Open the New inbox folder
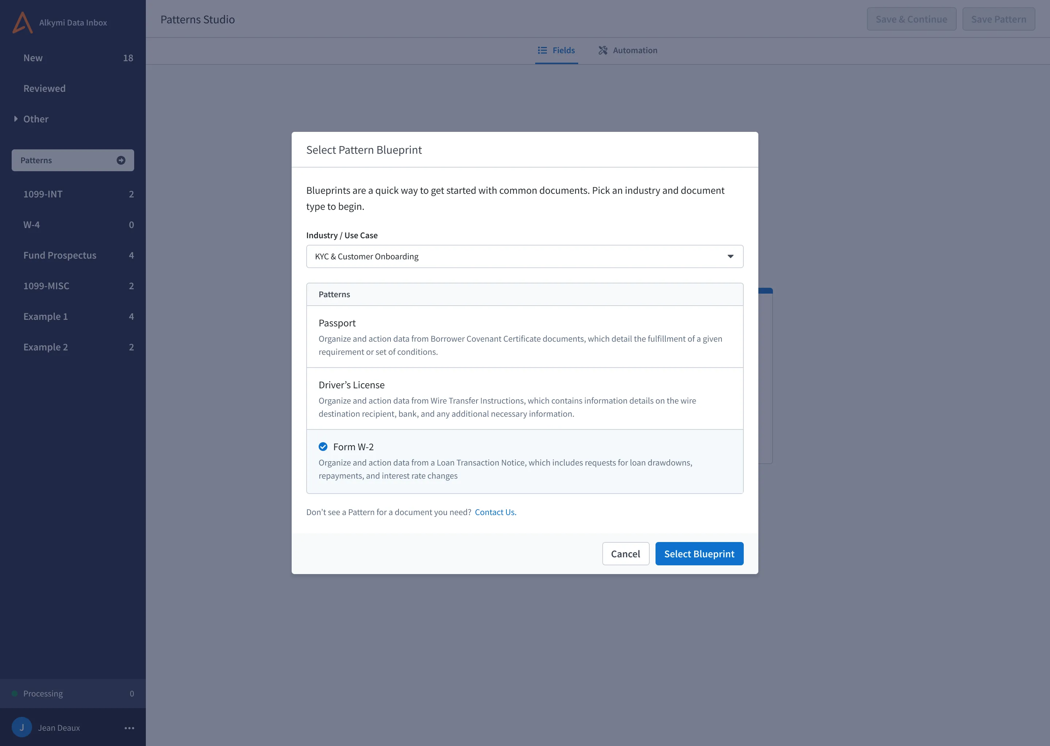Screen dimensions: 1050x746 (73, 58)
